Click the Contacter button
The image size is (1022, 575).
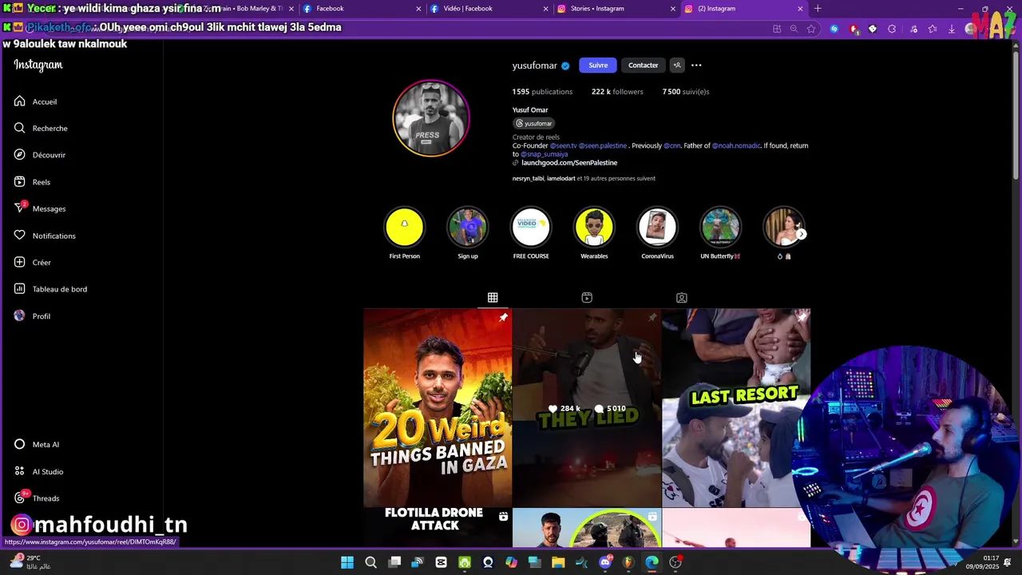(x=643, y=65)
